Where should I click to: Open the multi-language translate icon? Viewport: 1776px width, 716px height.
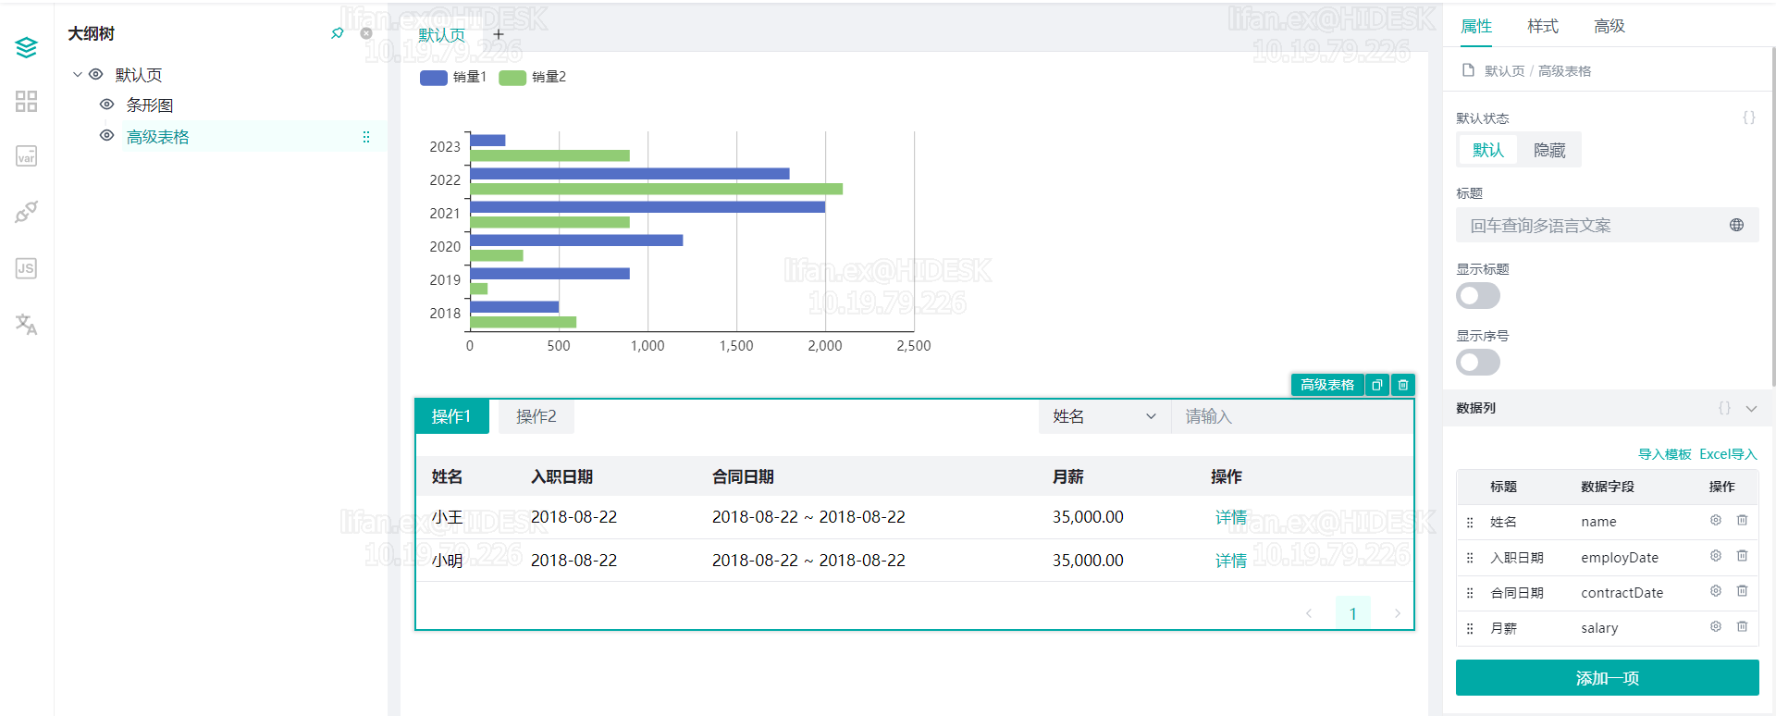(x=26, y=324)
